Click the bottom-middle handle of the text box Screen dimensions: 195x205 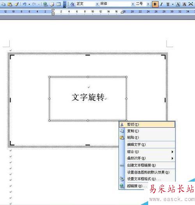pyautogui.click(x=88, y=121)
